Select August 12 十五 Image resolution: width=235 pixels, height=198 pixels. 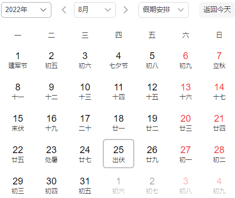coord(152,92)
